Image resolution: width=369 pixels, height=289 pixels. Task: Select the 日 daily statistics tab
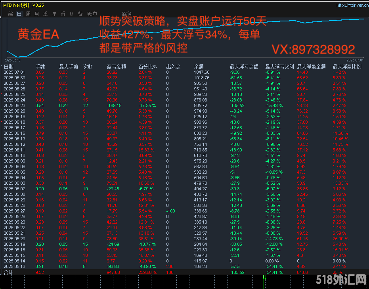(19, 14)
